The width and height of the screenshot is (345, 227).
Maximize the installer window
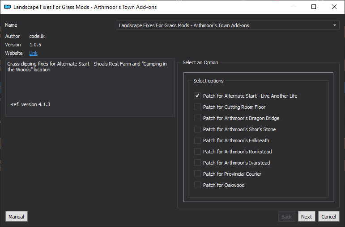[x=314, y=7]
